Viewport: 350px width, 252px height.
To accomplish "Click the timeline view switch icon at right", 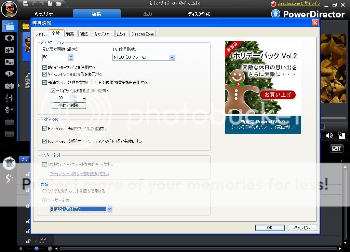I will coord(336,149).
